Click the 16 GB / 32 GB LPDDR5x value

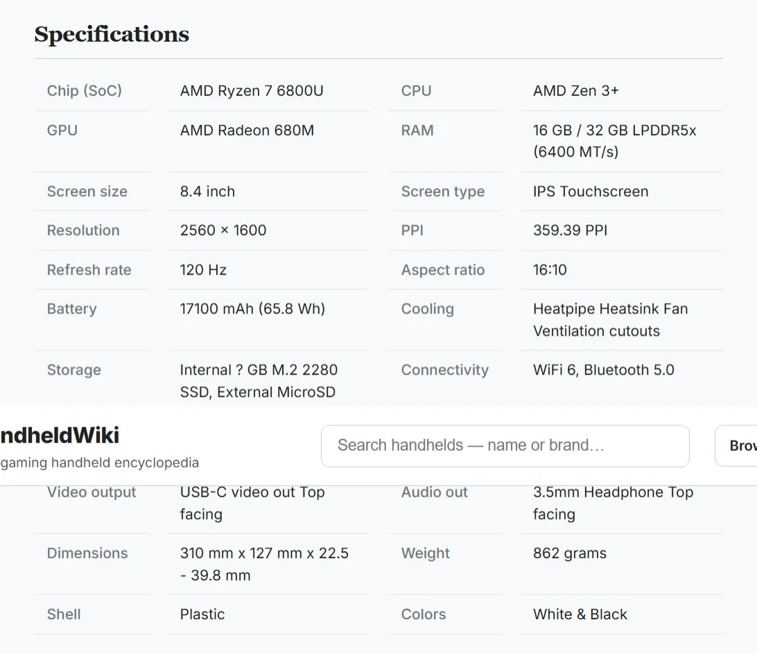click(615, 141)
